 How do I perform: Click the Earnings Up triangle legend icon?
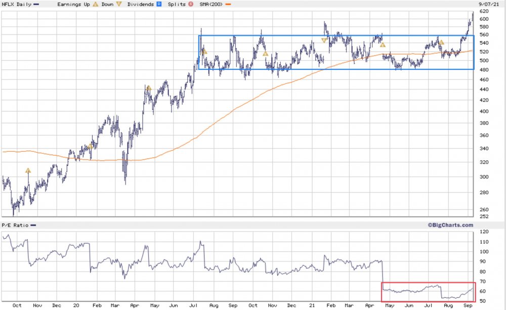point(96,4)
